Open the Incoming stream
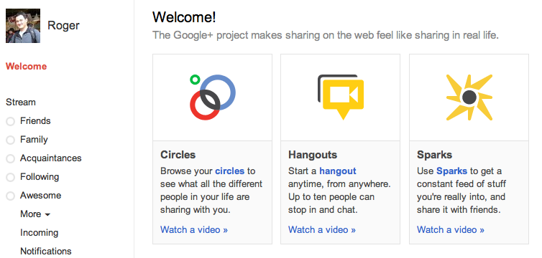542x258 pixels. point(39,233)
